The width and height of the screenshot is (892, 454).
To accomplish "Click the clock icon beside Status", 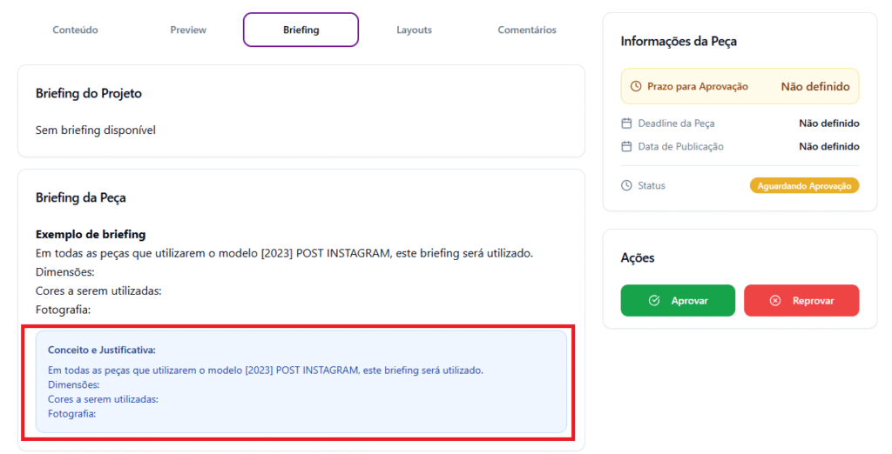I will 626,185.
